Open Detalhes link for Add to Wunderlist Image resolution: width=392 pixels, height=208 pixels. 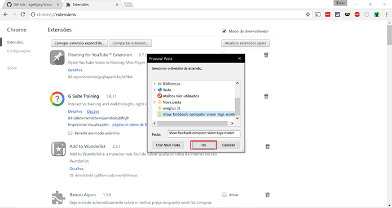pos(77,169)
